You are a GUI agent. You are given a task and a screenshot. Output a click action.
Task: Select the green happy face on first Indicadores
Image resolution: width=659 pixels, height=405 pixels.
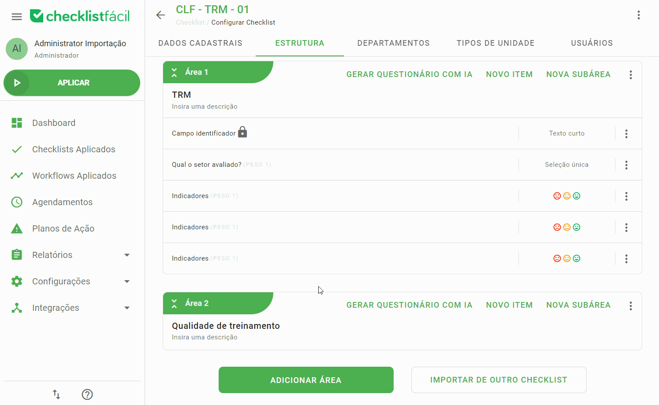(576, 195)
